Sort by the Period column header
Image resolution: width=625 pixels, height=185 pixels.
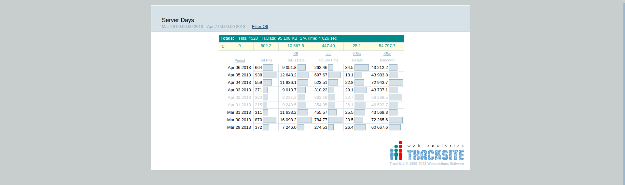coord(240,60)
